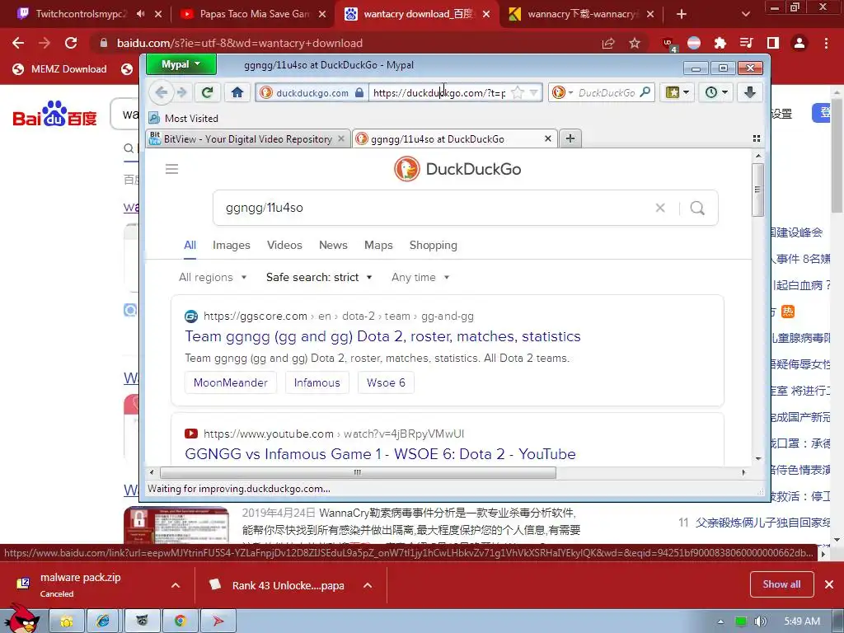The width and height of the screenshot is (844, 633).
Task: Open Chrome three-dot menu
Action: coord(826,43)
